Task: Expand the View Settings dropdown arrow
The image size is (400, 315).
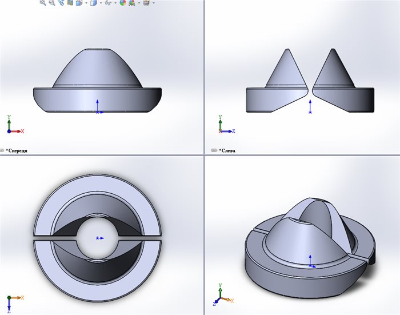Action: tap(154, 3)
